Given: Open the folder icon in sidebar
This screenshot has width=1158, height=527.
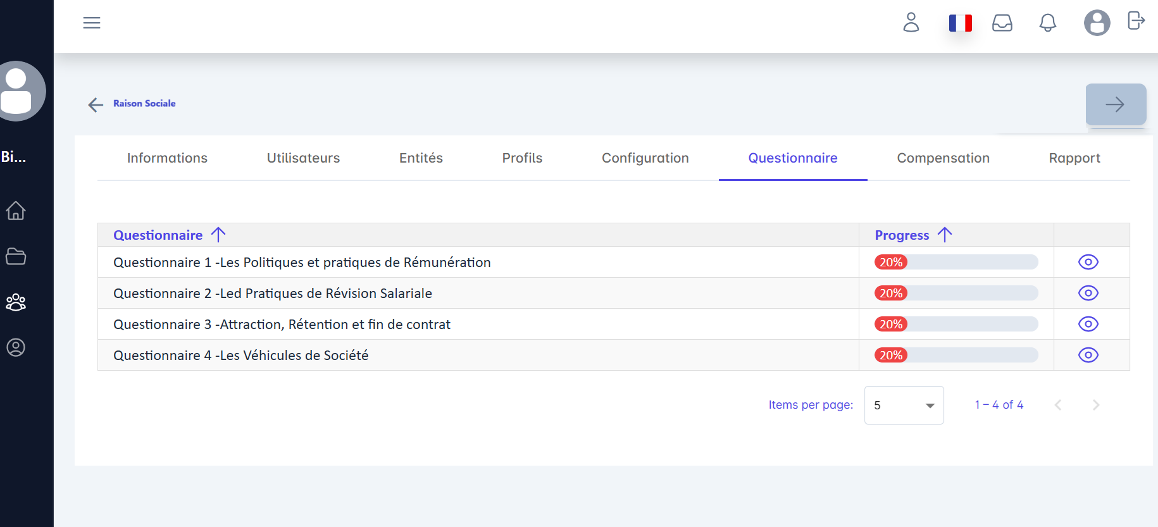Looking at the screenshot, I should 16,256.
